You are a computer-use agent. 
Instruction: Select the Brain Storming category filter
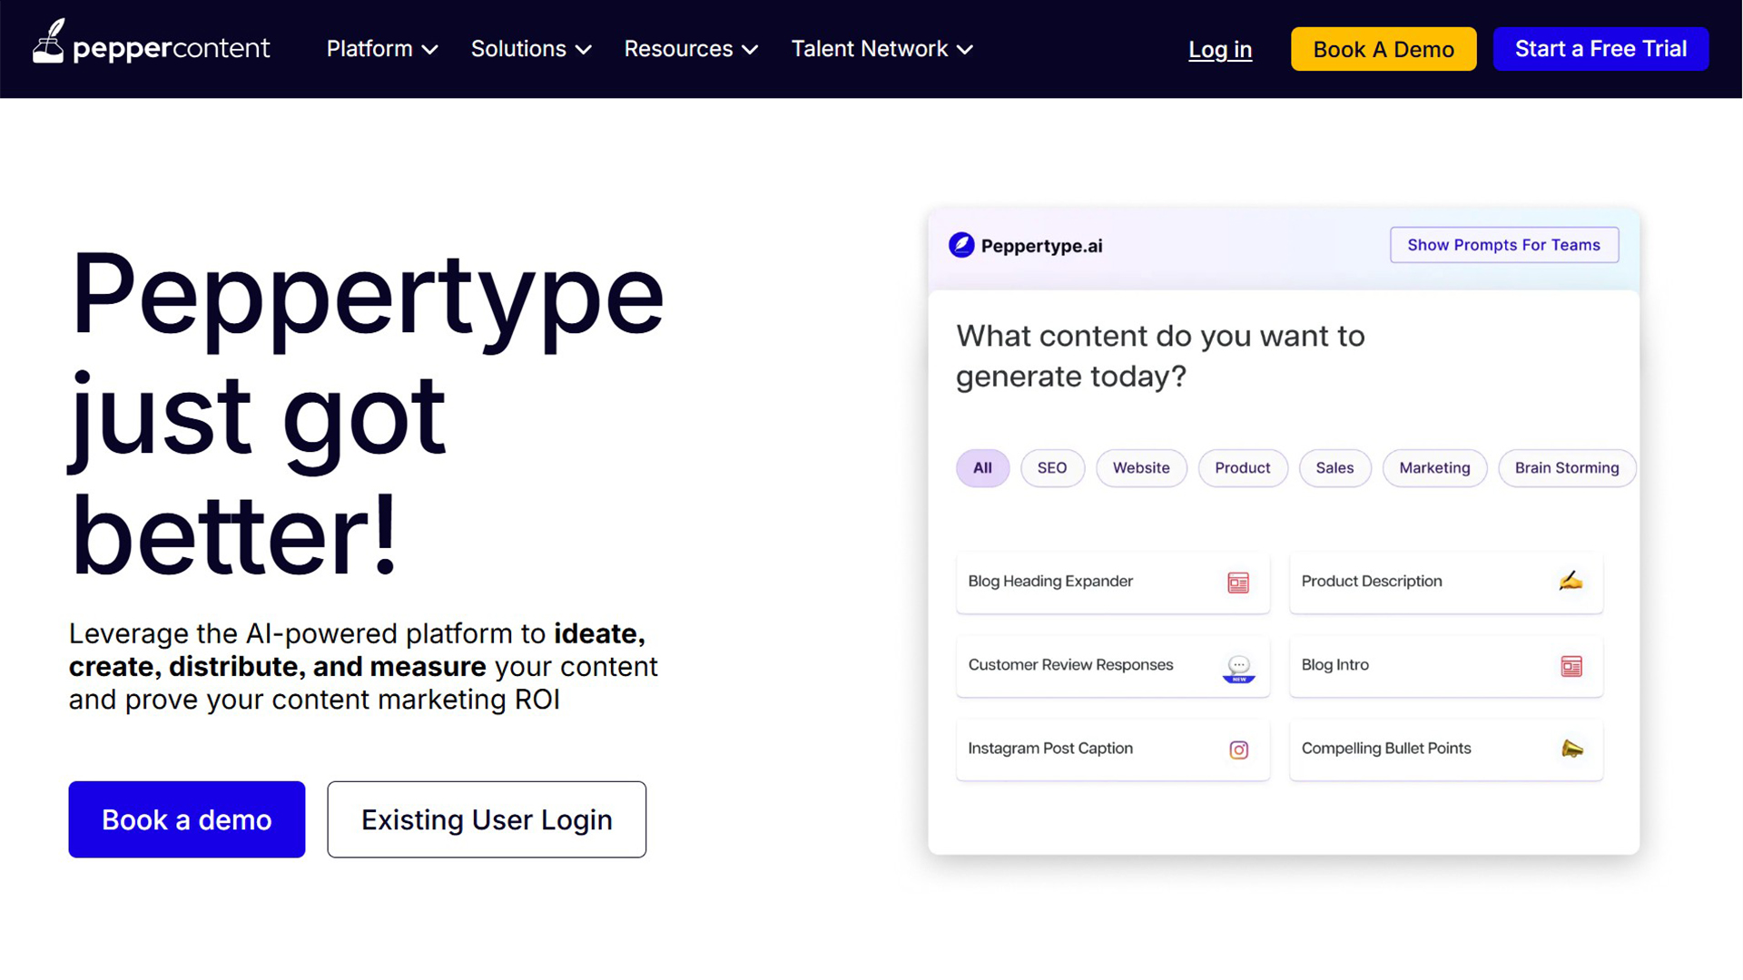pyautogui.click(x=1567, y=468)
